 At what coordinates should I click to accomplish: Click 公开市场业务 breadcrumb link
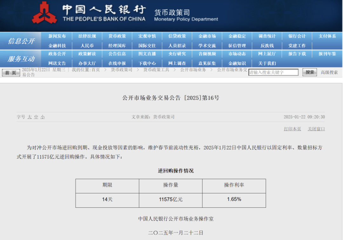coord(193,70)
